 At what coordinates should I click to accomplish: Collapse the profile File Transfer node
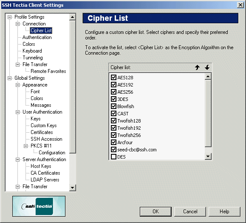click(17, 64)
